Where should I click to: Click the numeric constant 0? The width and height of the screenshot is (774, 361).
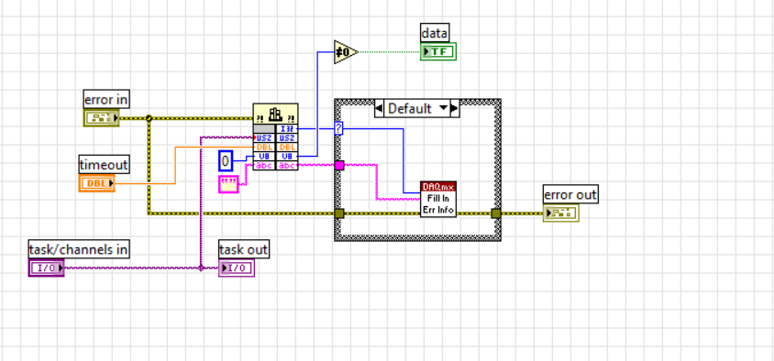click(226, 161)
